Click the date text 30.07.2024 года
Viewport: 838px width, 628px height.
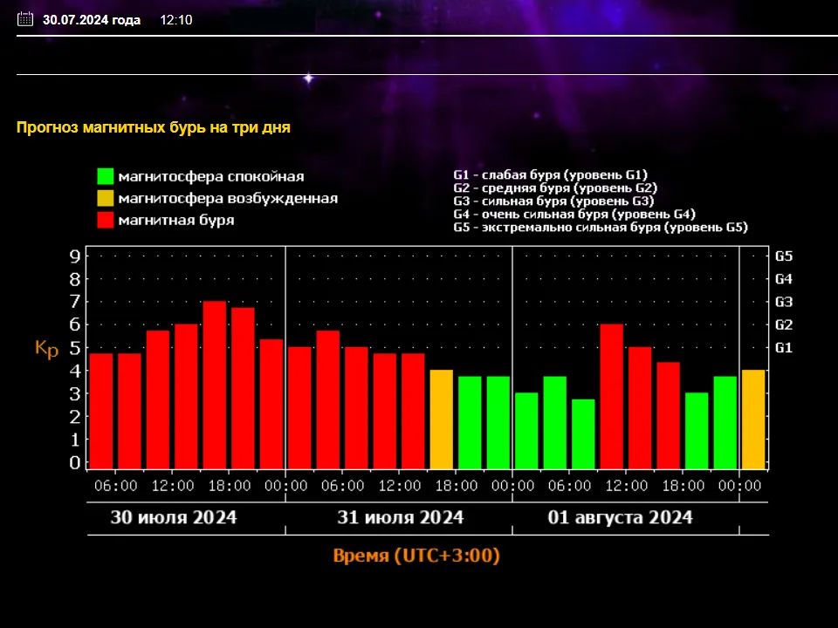tap(92, 20)
